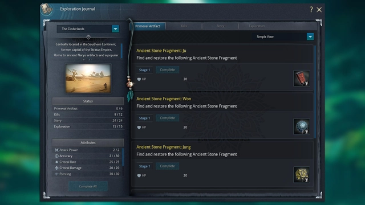Viewport: 365px width, 205px height.
Task: Click the HP heart icon under Fragment: Won
Action: (x=139, y=128)
